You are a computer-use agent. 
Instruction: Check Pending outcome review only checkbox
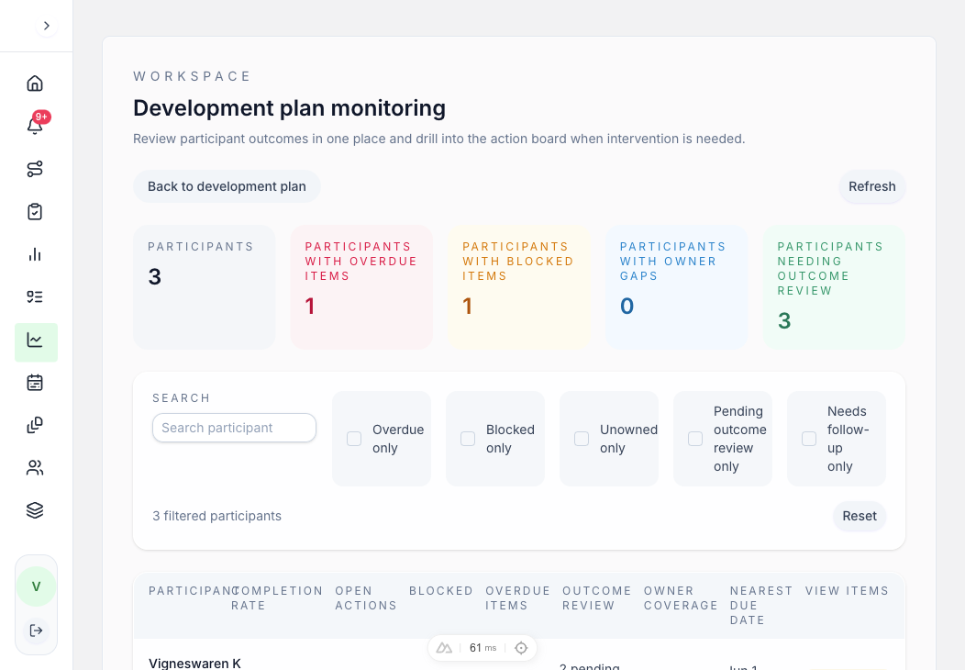tap(695, 439)
